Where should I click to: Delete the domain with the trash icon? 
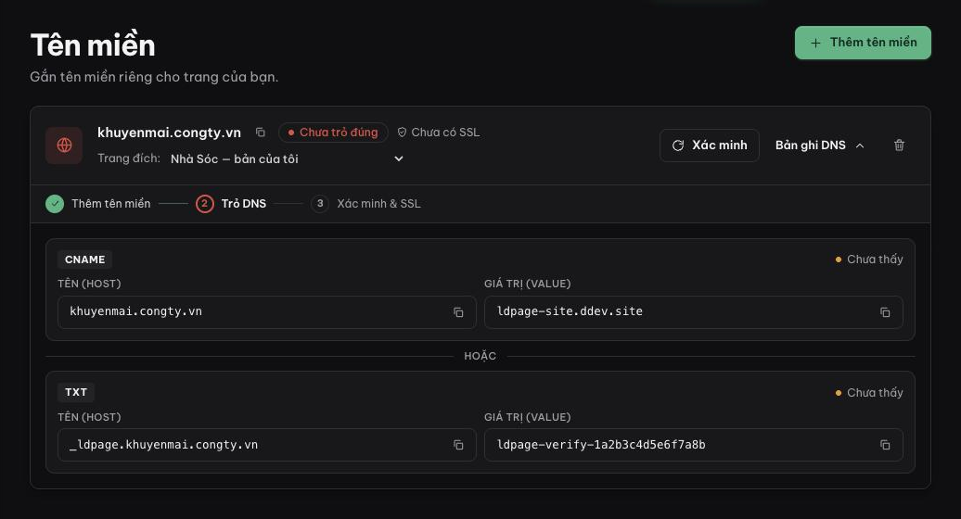pyautogui.click(x=899, y=146)
